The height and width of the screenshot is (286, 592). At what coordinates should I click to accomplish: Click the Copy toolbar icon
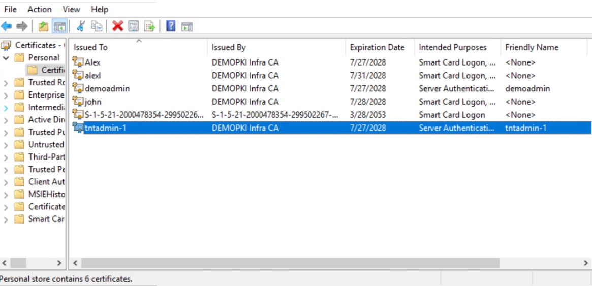pos(97,26)
